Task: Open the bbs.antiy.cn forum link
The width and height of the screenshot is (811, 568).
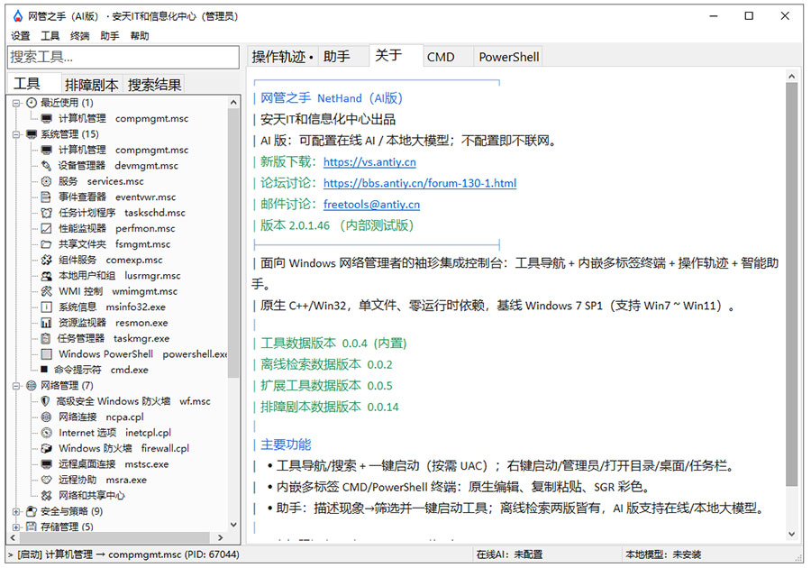Action: (x=420, y=183)
